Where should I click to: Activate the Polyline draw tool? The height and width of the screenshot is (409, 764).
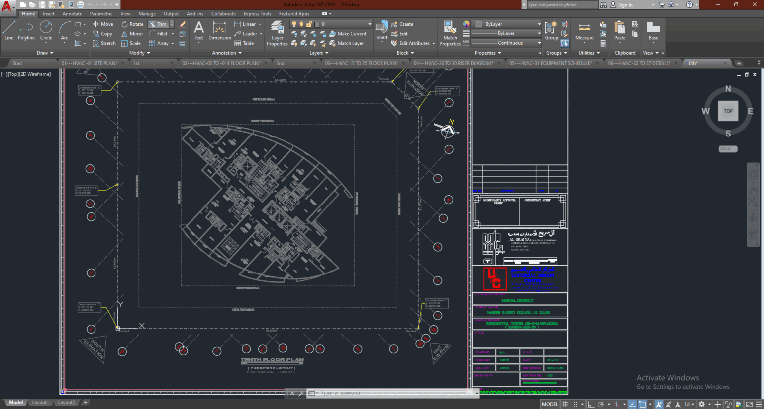pyautogui.click(x=26, y=31)
